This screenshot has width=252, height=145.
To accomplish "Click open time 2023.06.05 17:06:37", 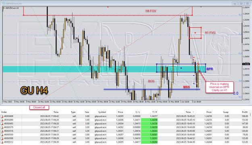I will pyautogui.click(x=49, y=127).
